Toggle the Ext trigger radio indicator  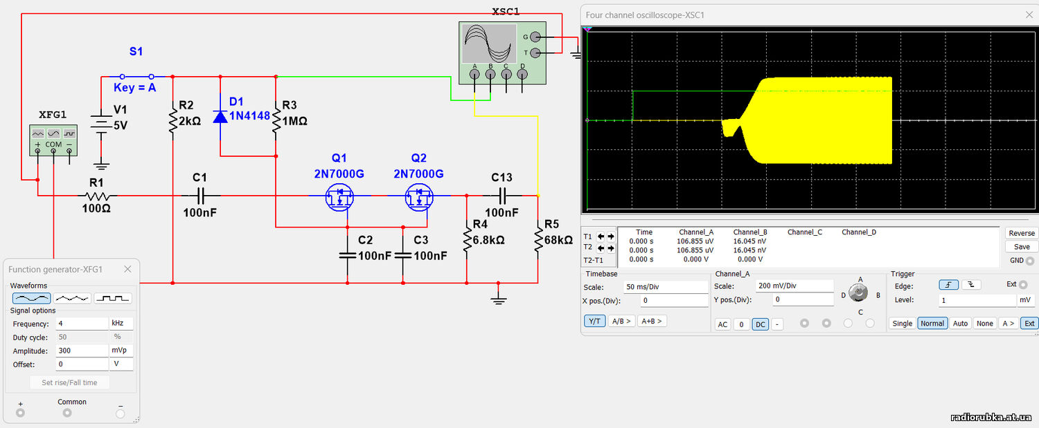[1023, 284]
